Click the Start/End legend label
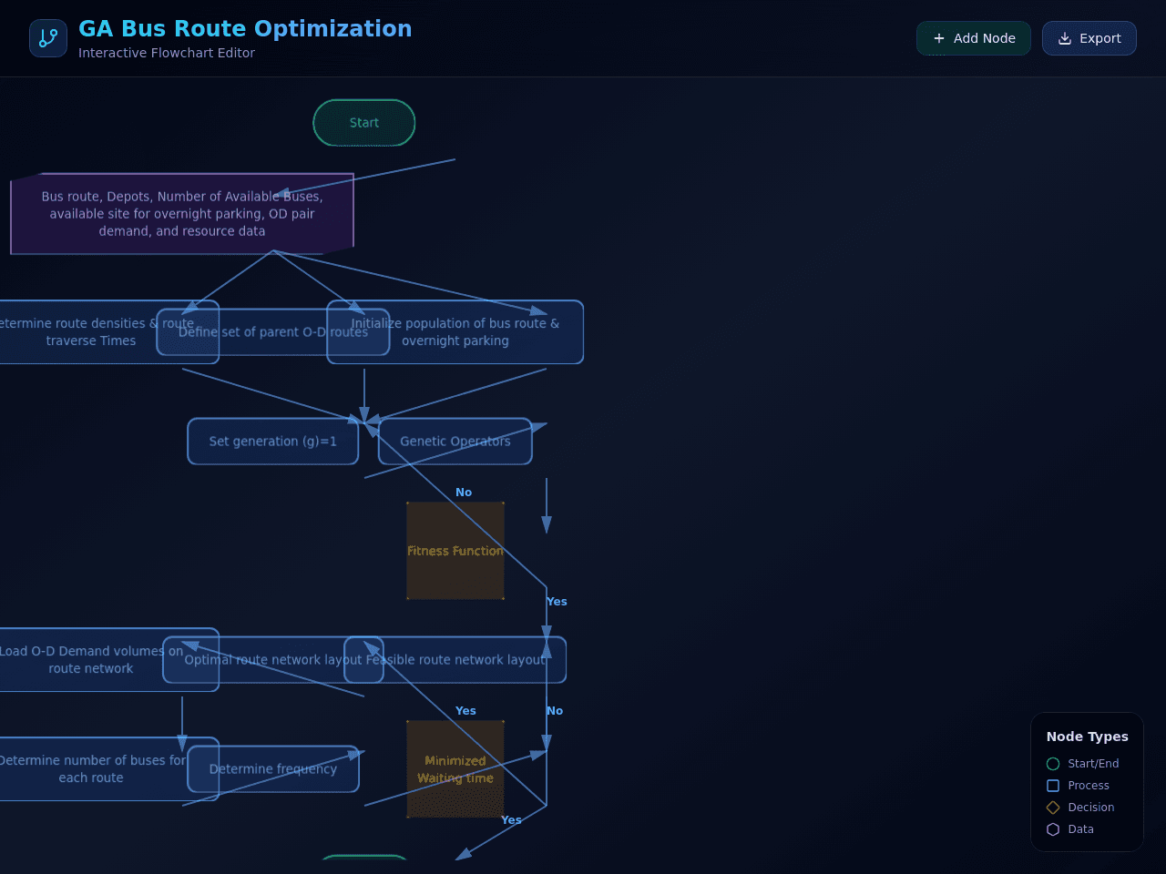This screenshot has width=1166, height=874. 1093,764
